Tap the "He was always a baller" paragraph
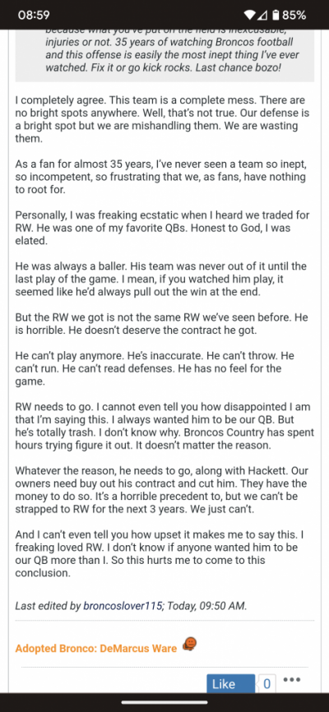Viewport: 329px width, 712px height. [161, 279]
